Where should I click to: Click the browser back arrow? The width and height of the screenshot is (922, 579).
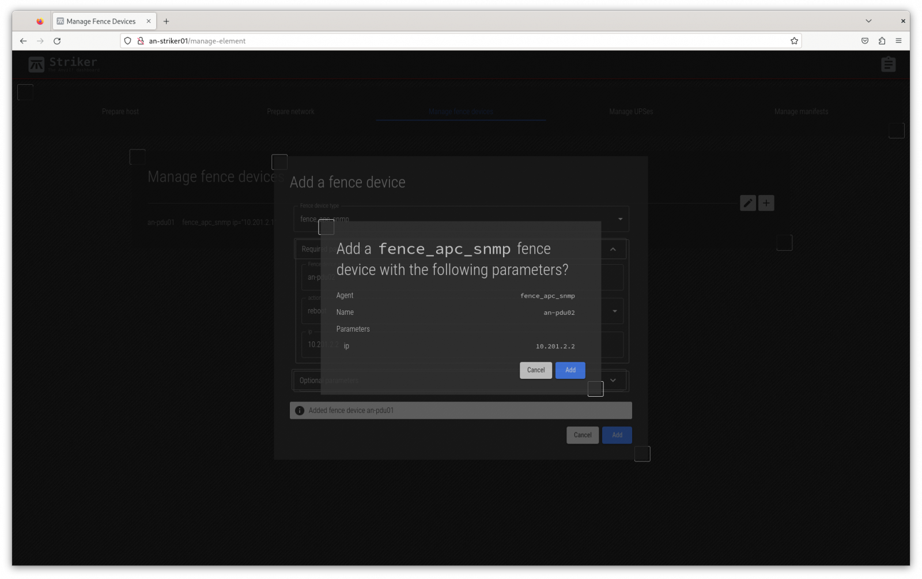pos(23,41)
